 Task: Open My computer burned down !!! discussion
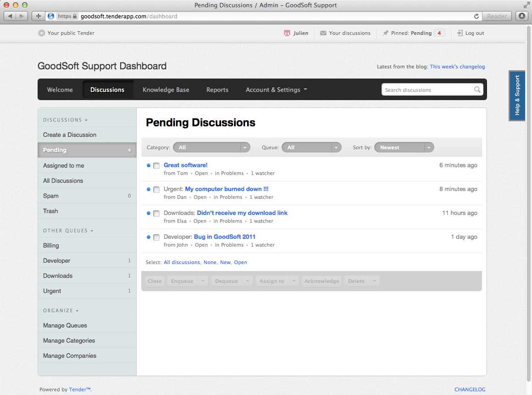click(227, 189)
